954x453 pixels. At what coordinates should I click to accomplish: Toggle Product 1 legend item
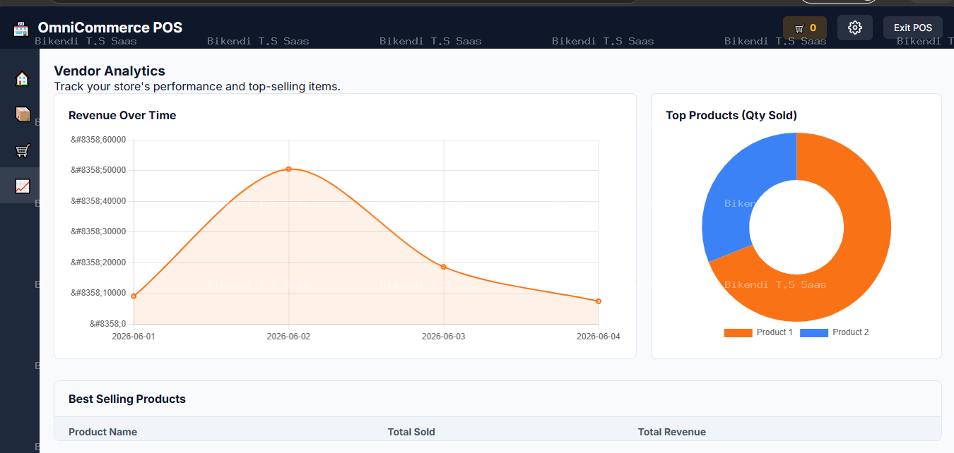click(758, 332)
